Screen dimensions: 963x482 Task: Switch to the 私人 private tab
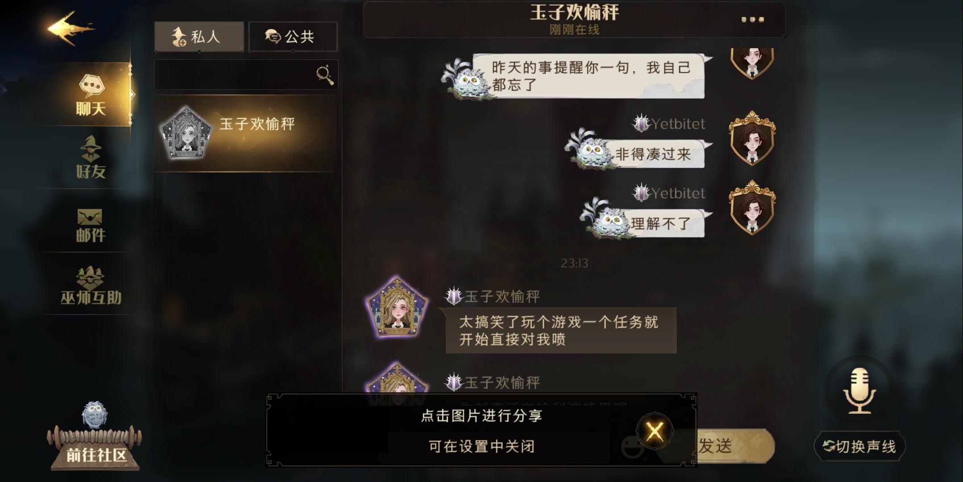(x=199, y=37)
